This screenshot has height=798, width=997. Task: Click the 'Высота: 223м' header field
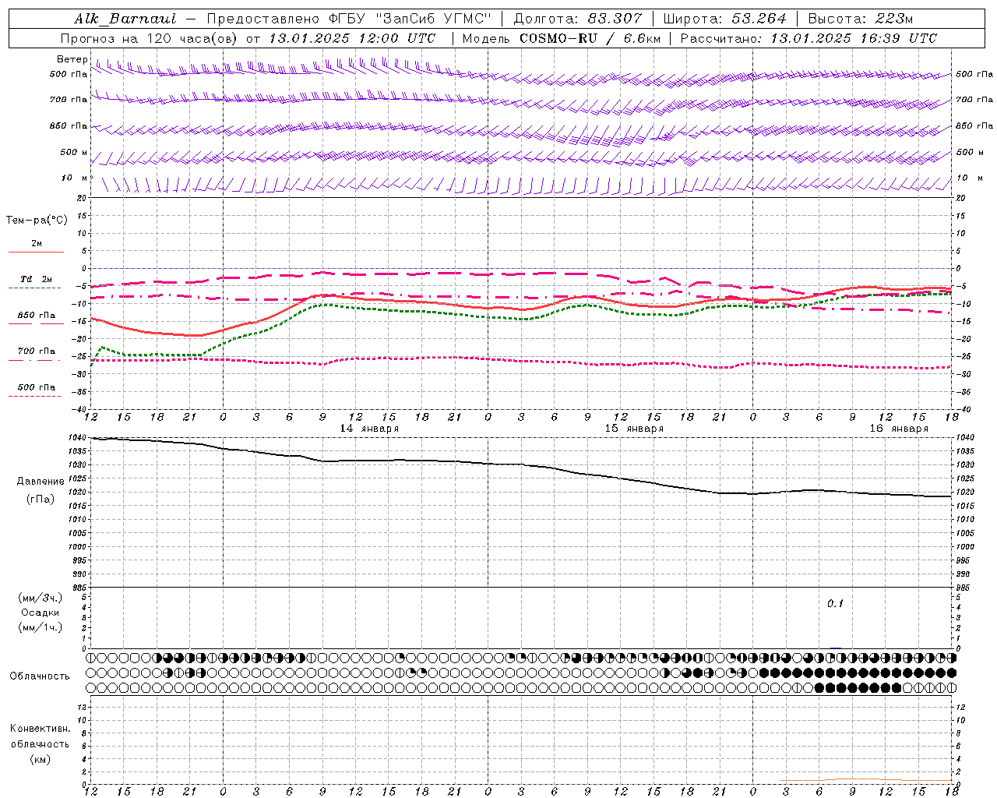(x=861, y=19)
